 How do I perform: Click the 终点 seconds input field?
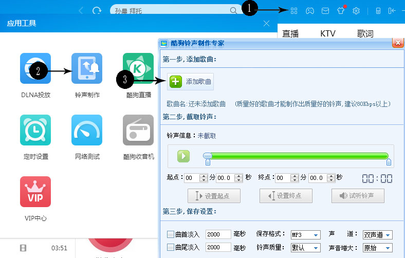click(318, 178)
